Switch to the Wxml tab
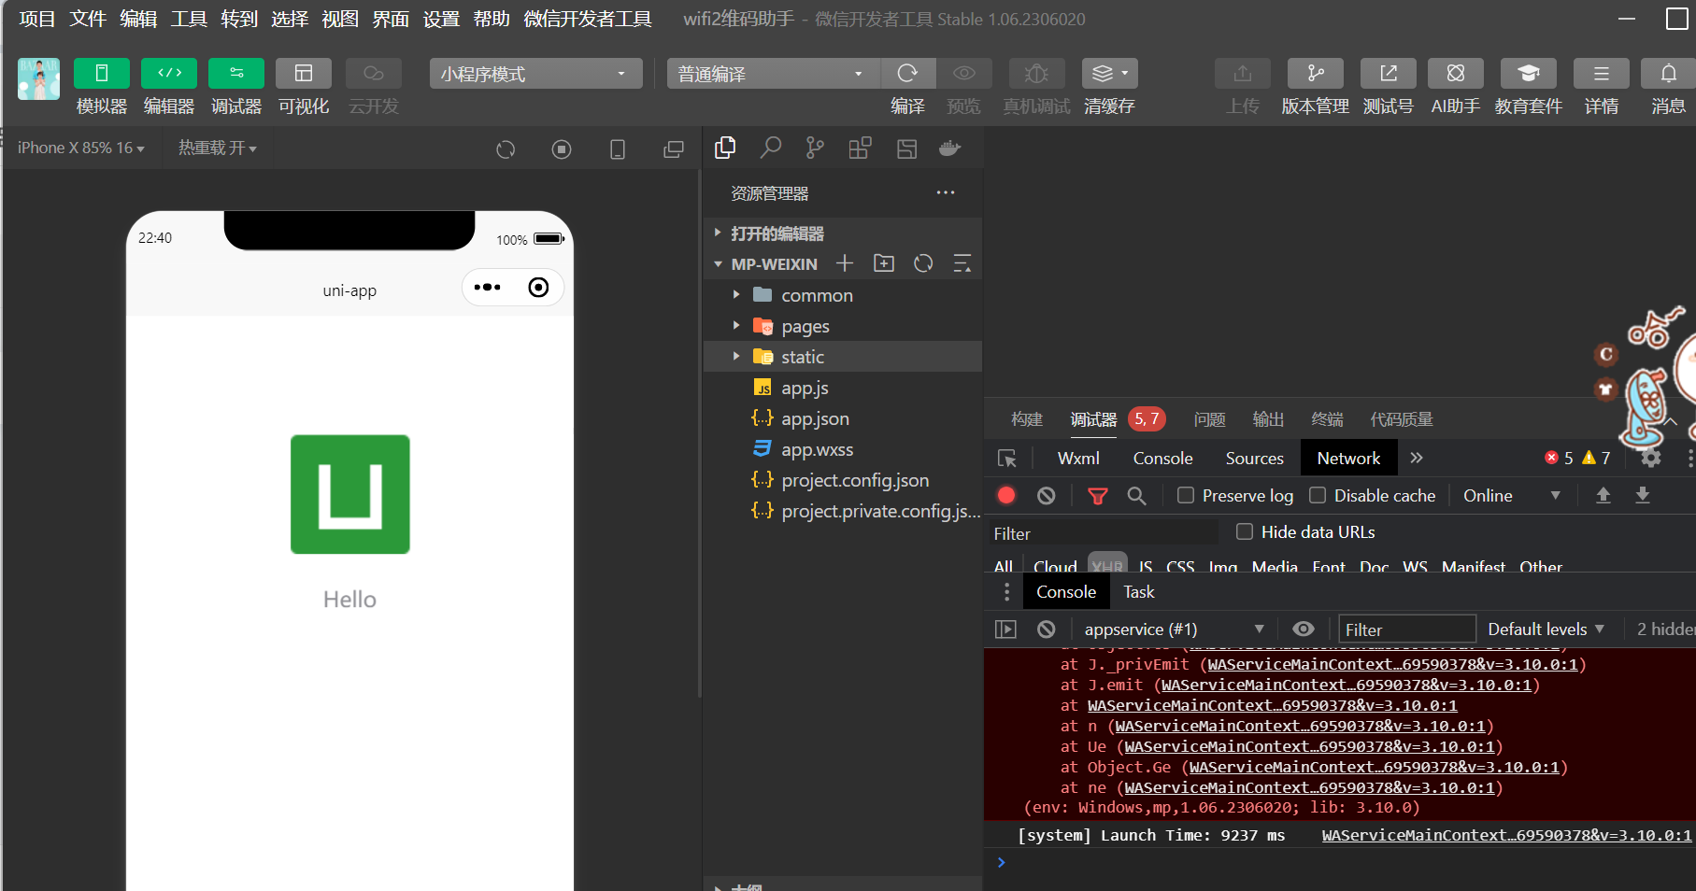1696x891 pixels. 1078,458
